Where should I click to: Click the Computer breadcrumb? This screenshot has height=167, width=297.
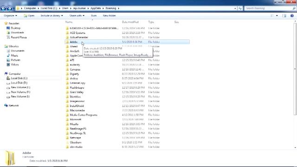pyautogui.click(x=30, y=8)
